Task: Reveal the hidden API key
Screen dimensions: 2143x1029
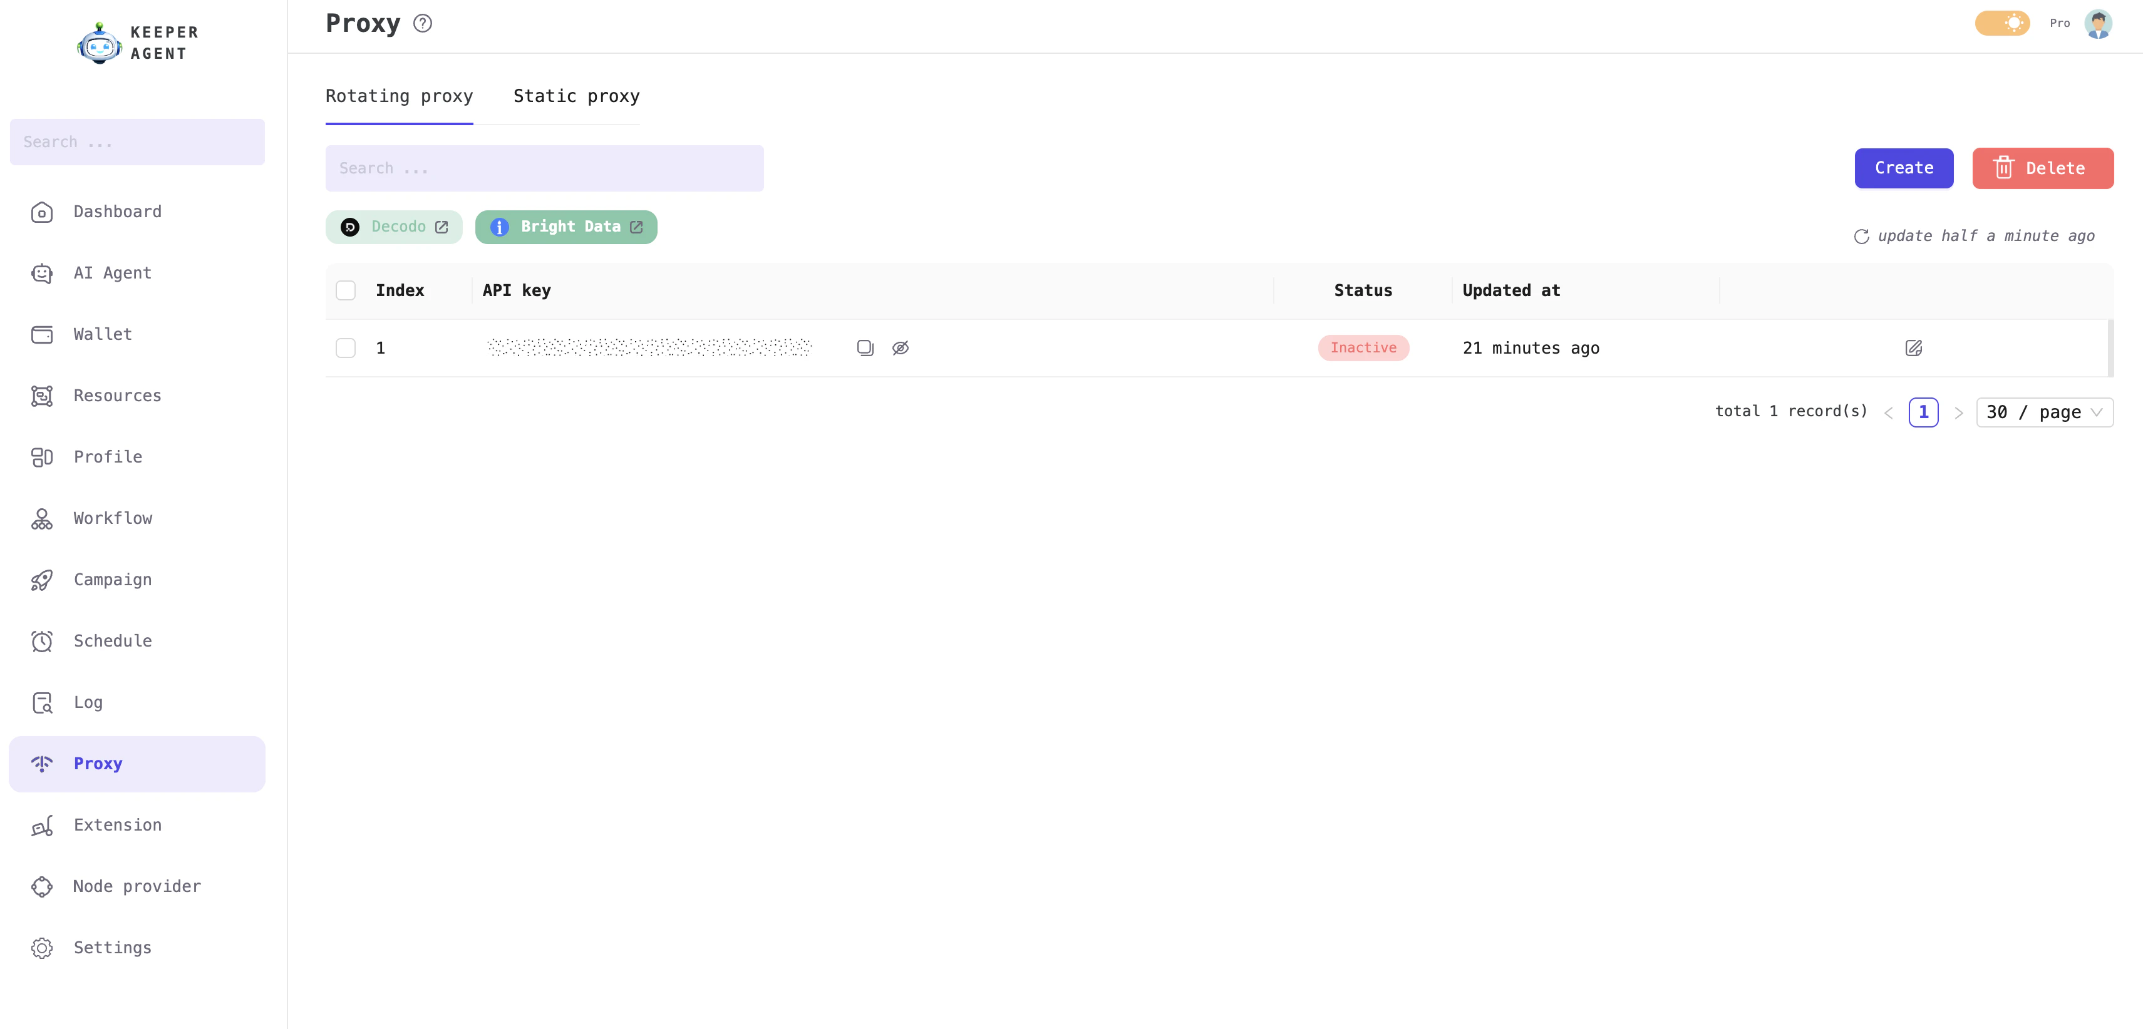Action: coord(901,348)
